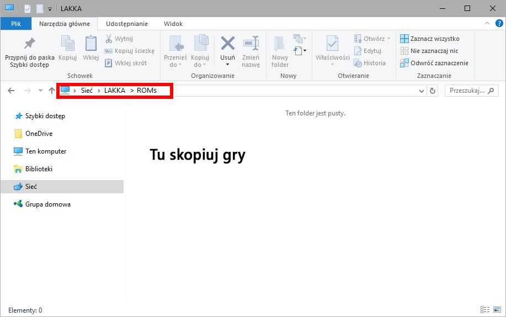Open recent locations dropdown near navigation arrows
The width and height of the screenshot is (506, 317).
click(40, 91)
